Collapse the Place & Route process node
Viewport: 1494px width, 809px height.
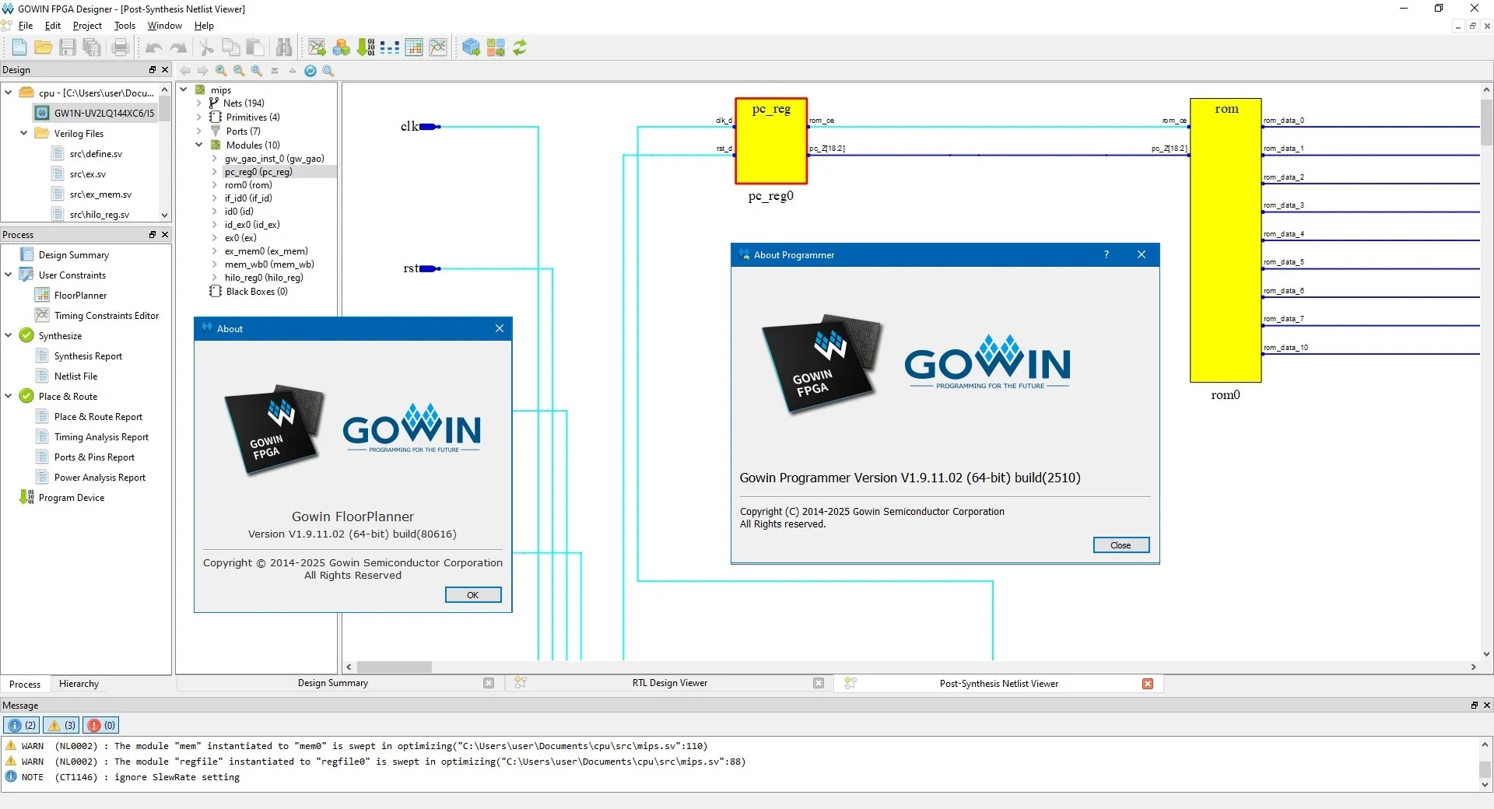pyautogui.click(x=9, y=396)
